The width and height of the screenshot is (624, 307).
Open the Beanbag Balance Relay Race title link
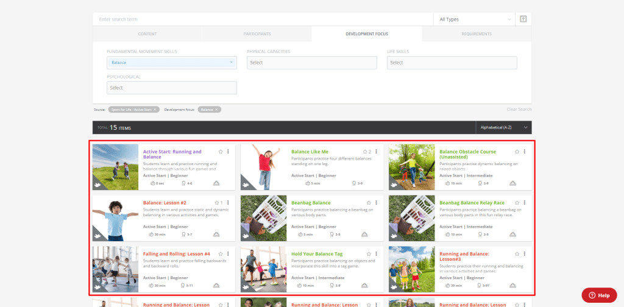point(472,203)
